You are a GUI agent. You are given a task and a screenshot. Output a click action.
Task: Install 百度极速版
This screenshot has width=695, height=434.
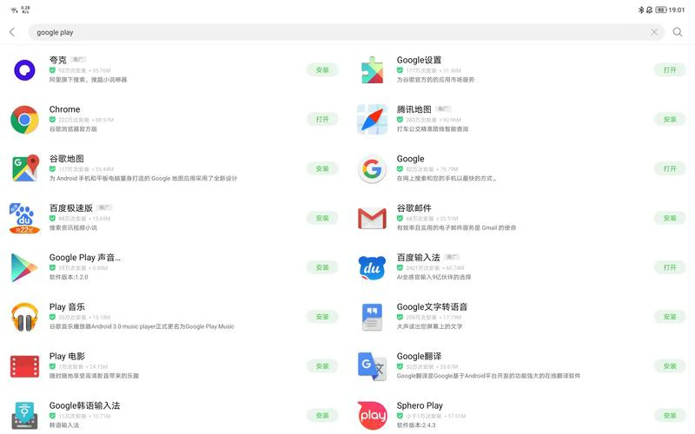click(322, 219)
